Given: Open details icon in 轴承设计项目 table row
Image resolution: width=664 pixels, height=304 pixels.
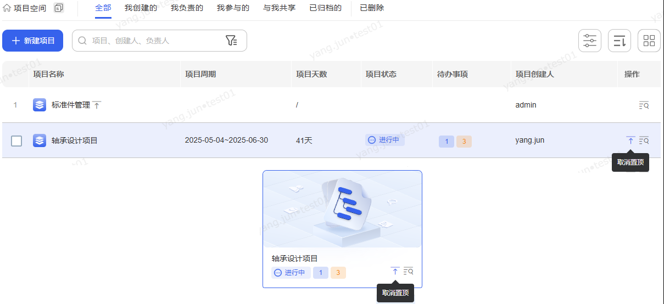Looking at the screenshot, I should coord(644,140).
